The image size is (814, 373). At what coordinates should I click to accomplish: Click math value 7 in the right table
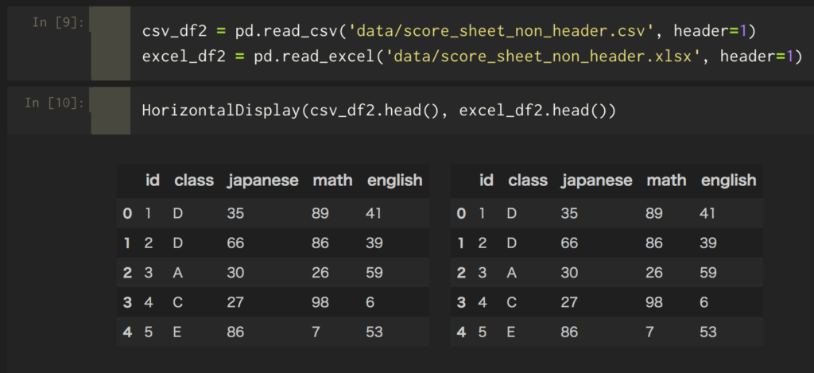coord(650,332)
